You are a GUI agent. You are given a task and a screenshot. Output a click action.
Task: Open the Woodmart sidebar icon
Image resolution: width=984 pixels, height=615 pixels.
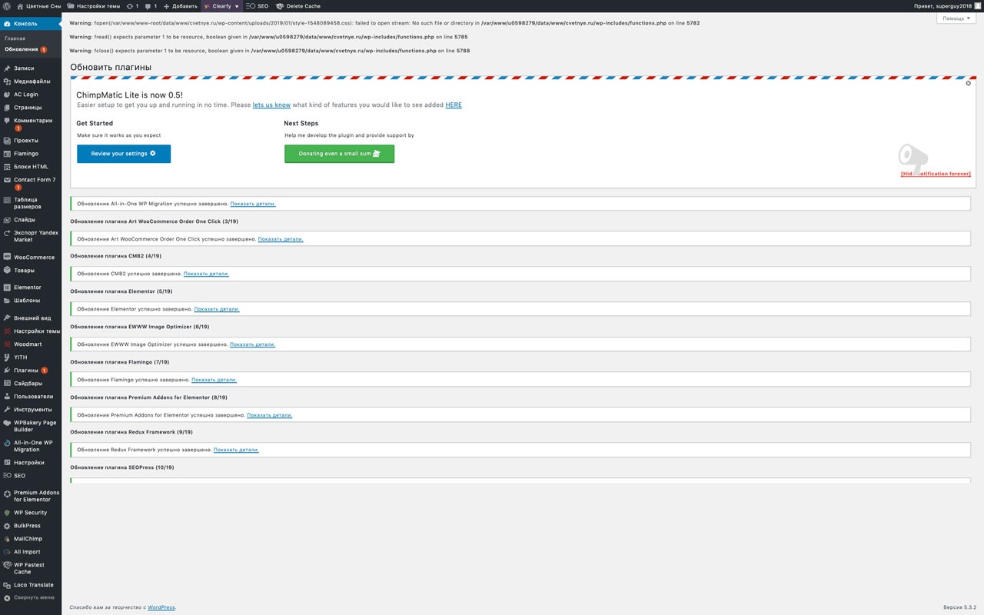[7, 344]
